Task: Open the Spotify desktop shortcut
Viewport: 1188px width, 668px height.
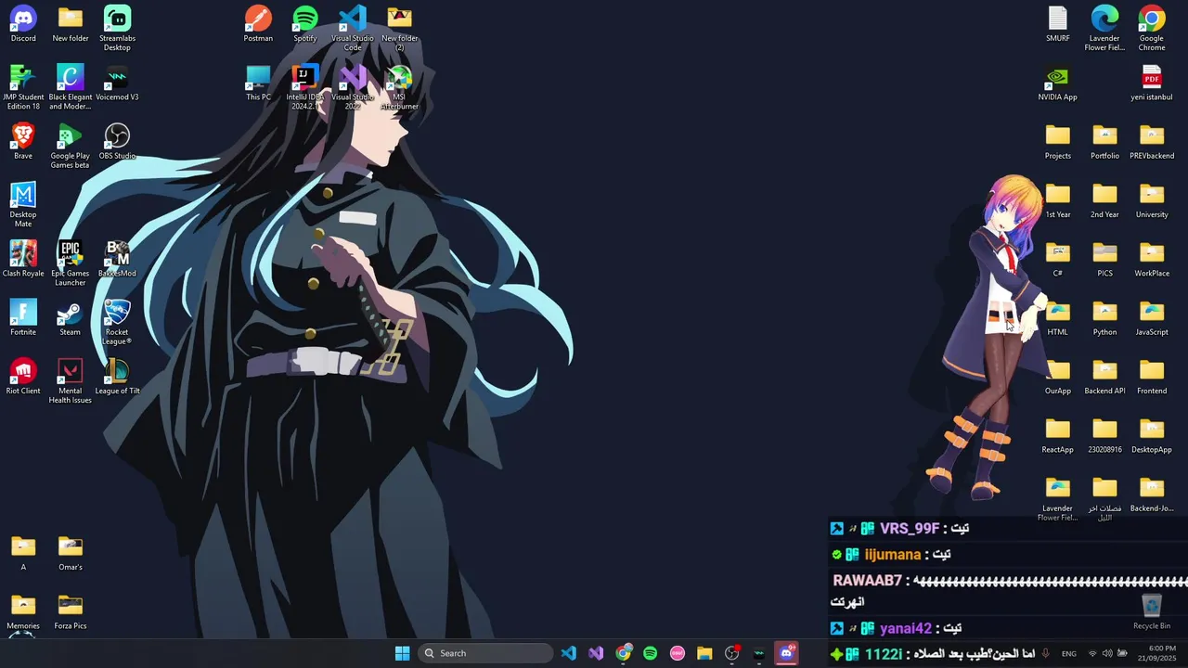Action: (x=305, y=24)
